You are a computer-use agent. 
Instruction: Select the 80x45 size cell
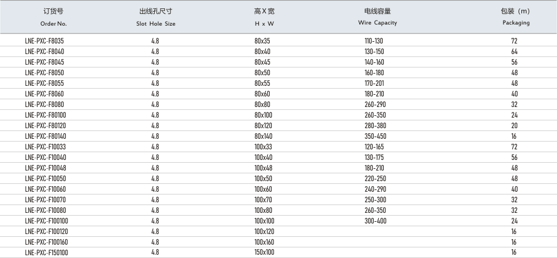262,62
